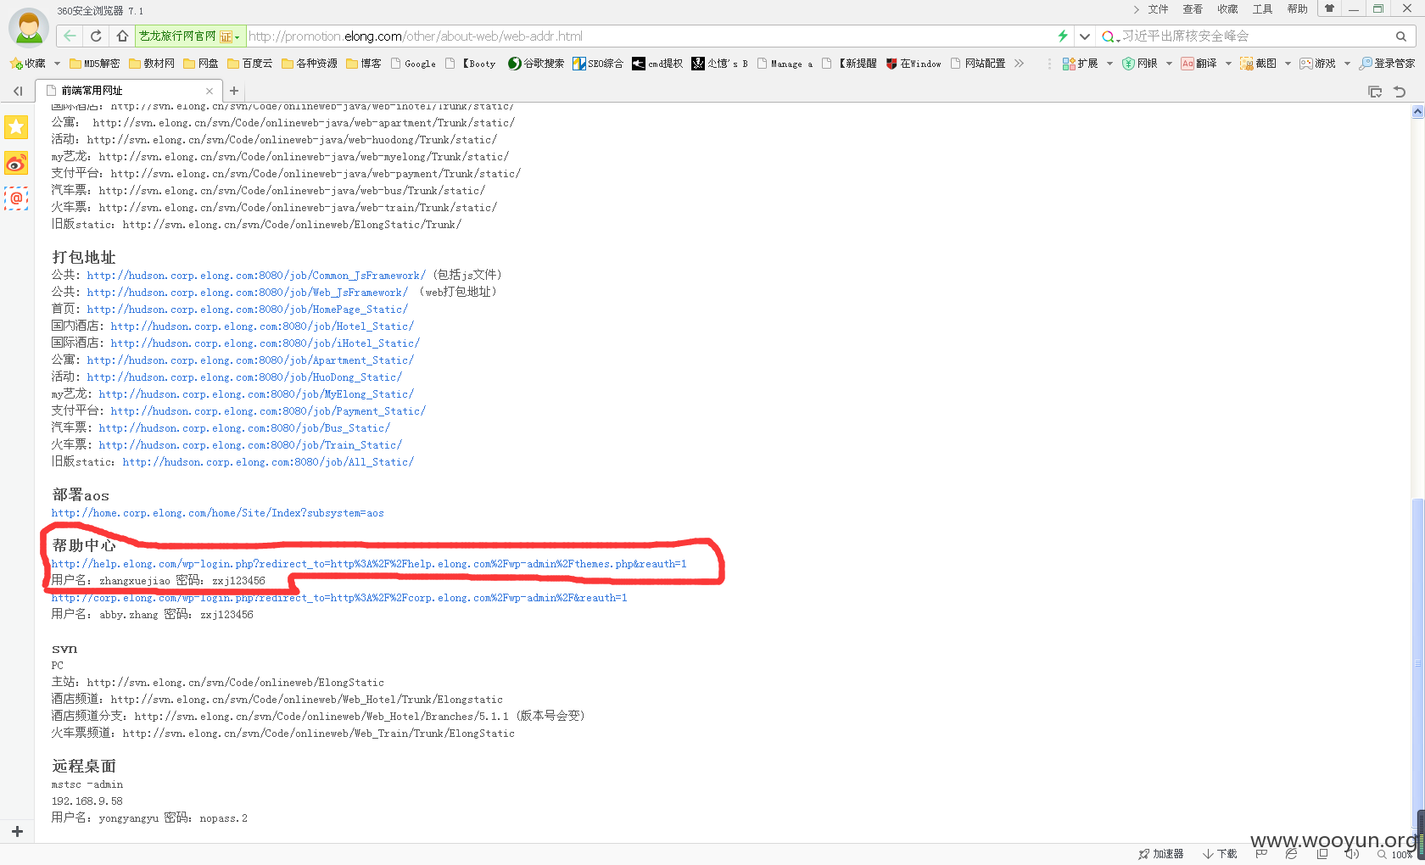
Task: Close the 前端常用网址 tab
Action: [210, 91]
